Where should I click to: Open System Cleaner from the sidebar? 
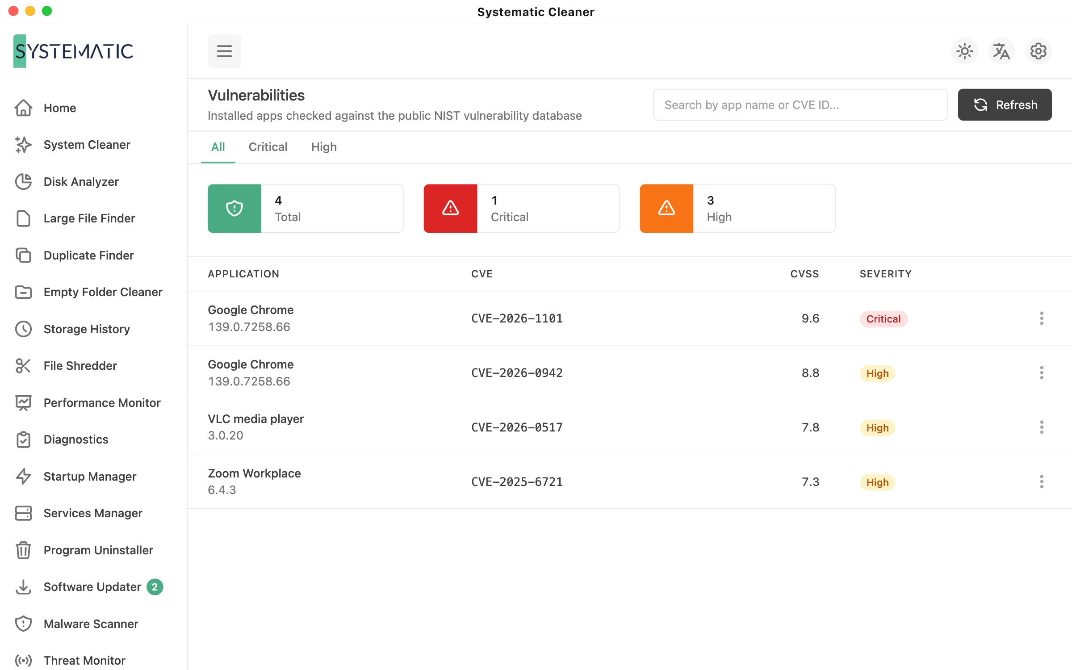tap(87, 145)
